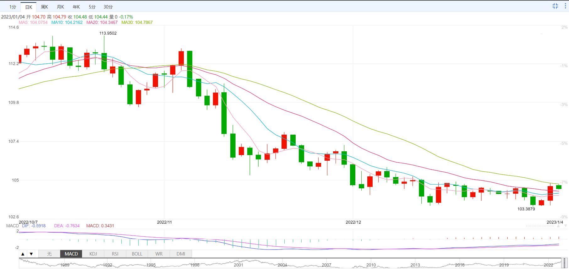Click the 2022/10/7 start date label

(28, 222)
